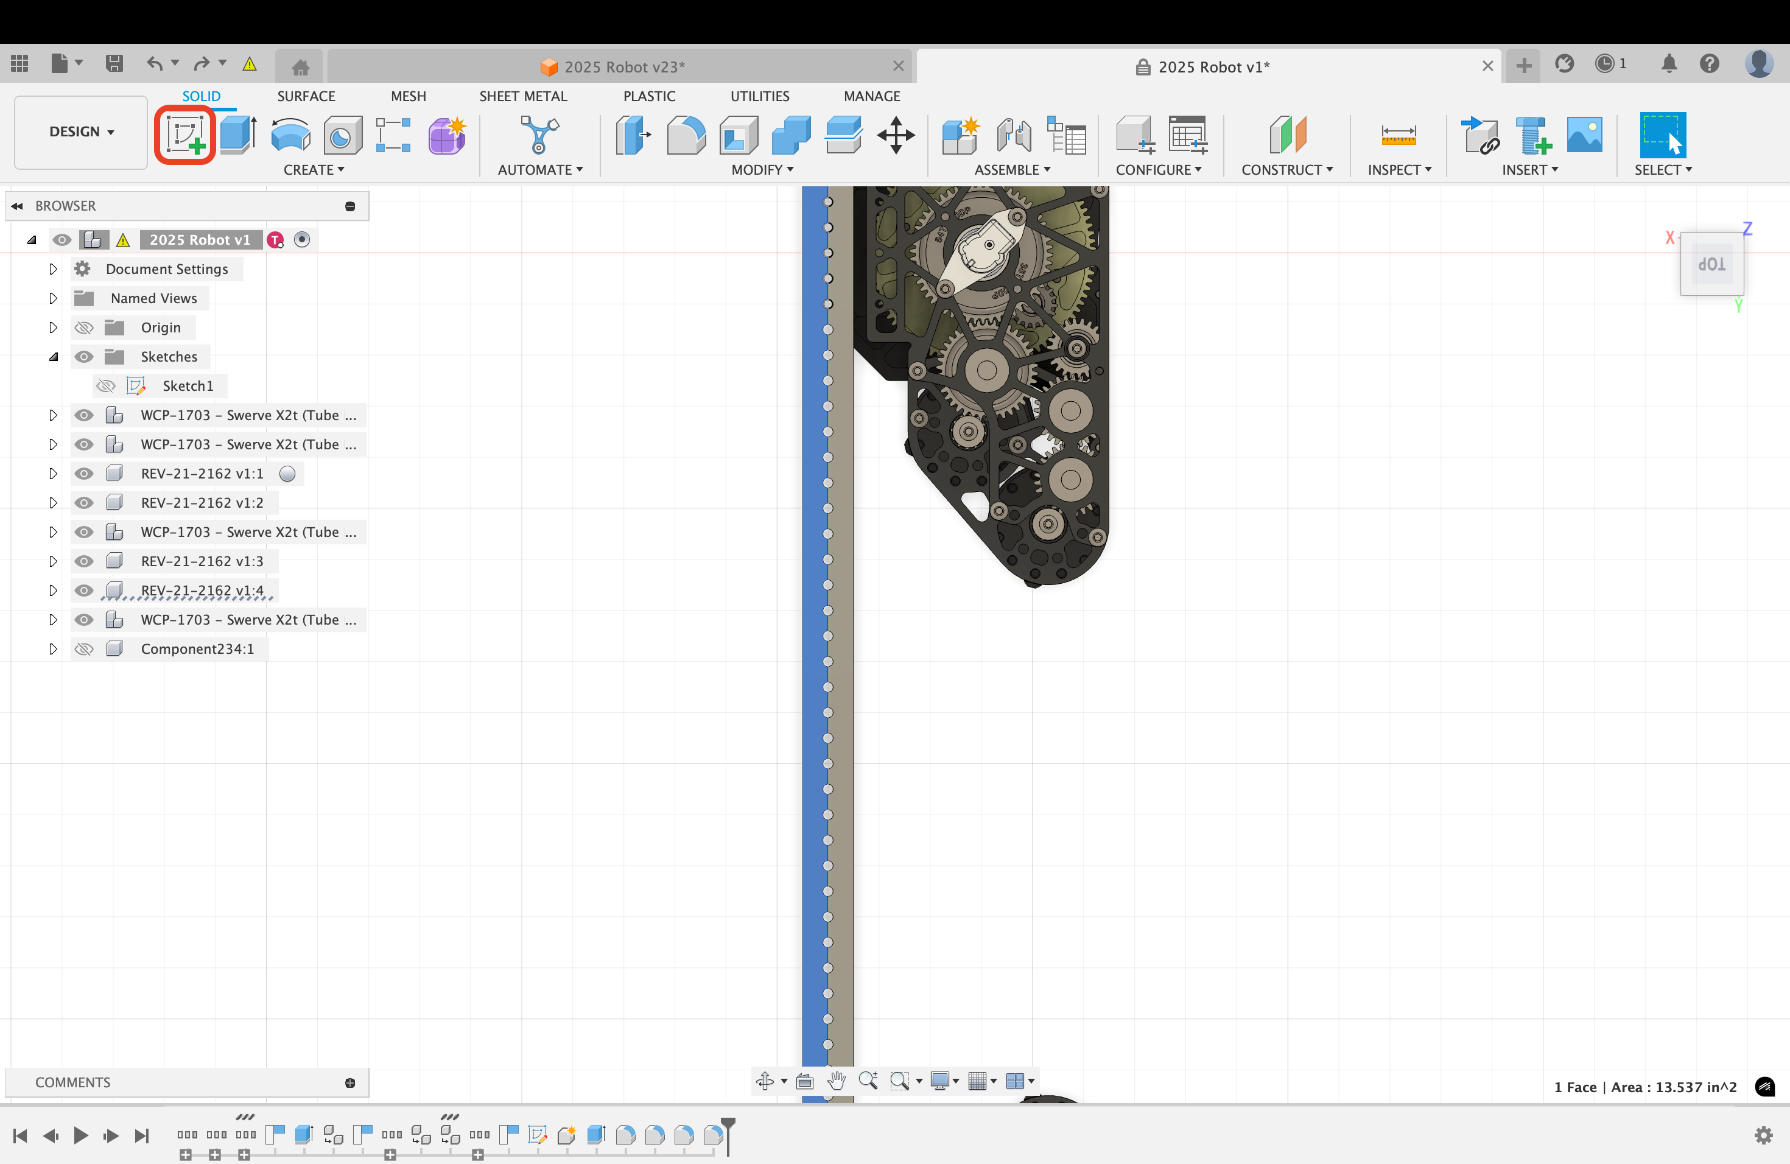
Task: Select the Move/Copy arrows tool
Action: click(x=896, y=135)
